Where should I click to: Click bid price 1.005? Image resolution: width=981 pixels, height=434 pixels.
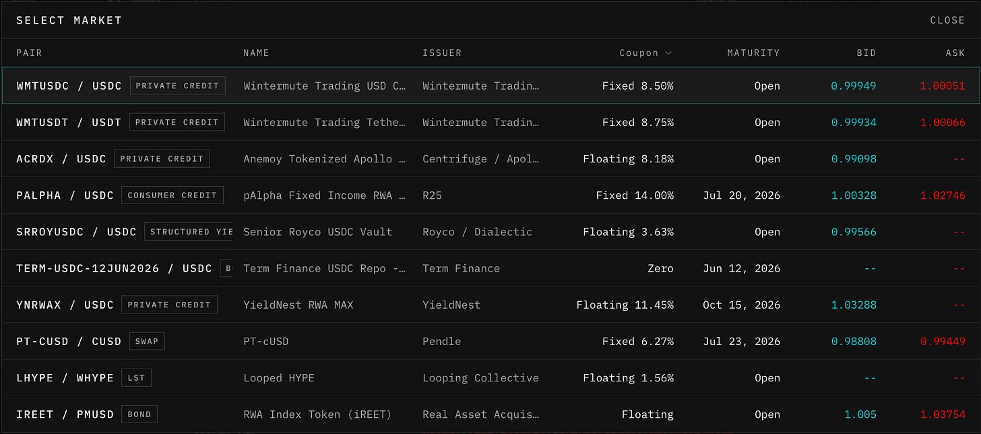[860, 414]
